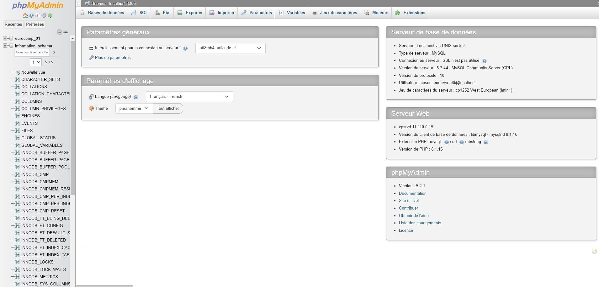Open help icon after curl extension
Viewport: 599px width, 287px height.
tap(462, 142)
